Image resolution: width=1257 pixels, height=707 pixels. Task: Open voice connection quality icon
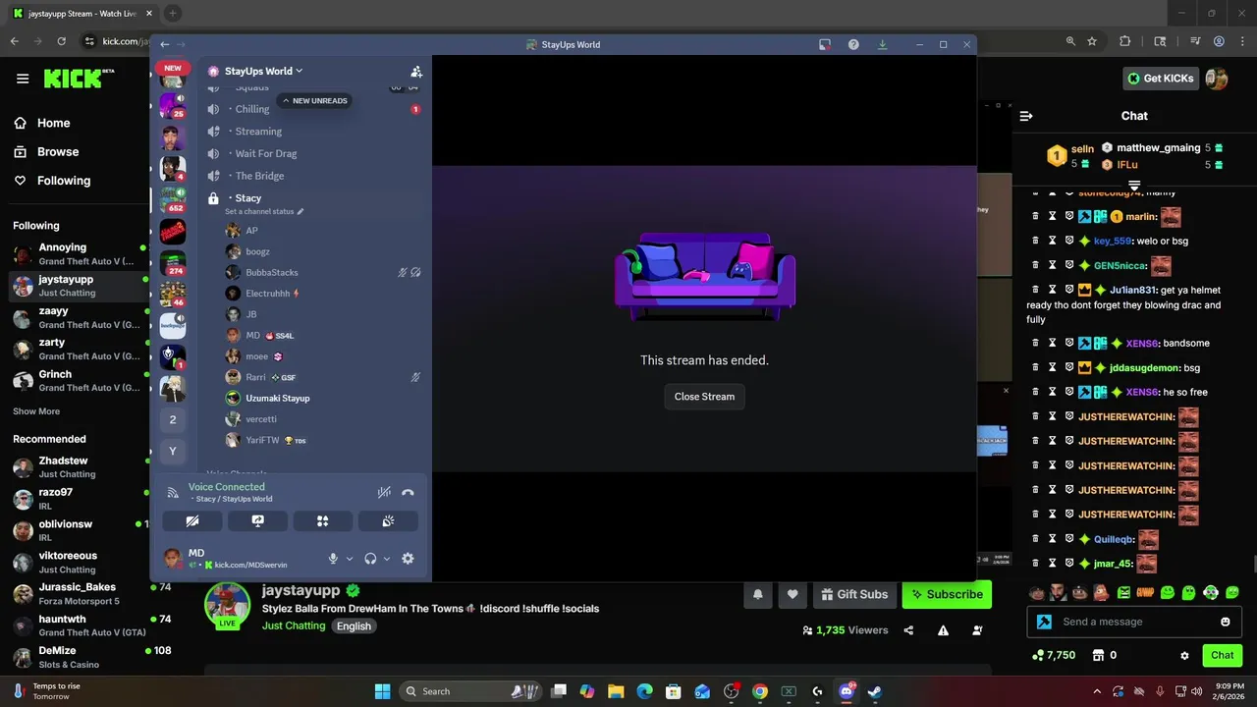click(x=172, y=492)
